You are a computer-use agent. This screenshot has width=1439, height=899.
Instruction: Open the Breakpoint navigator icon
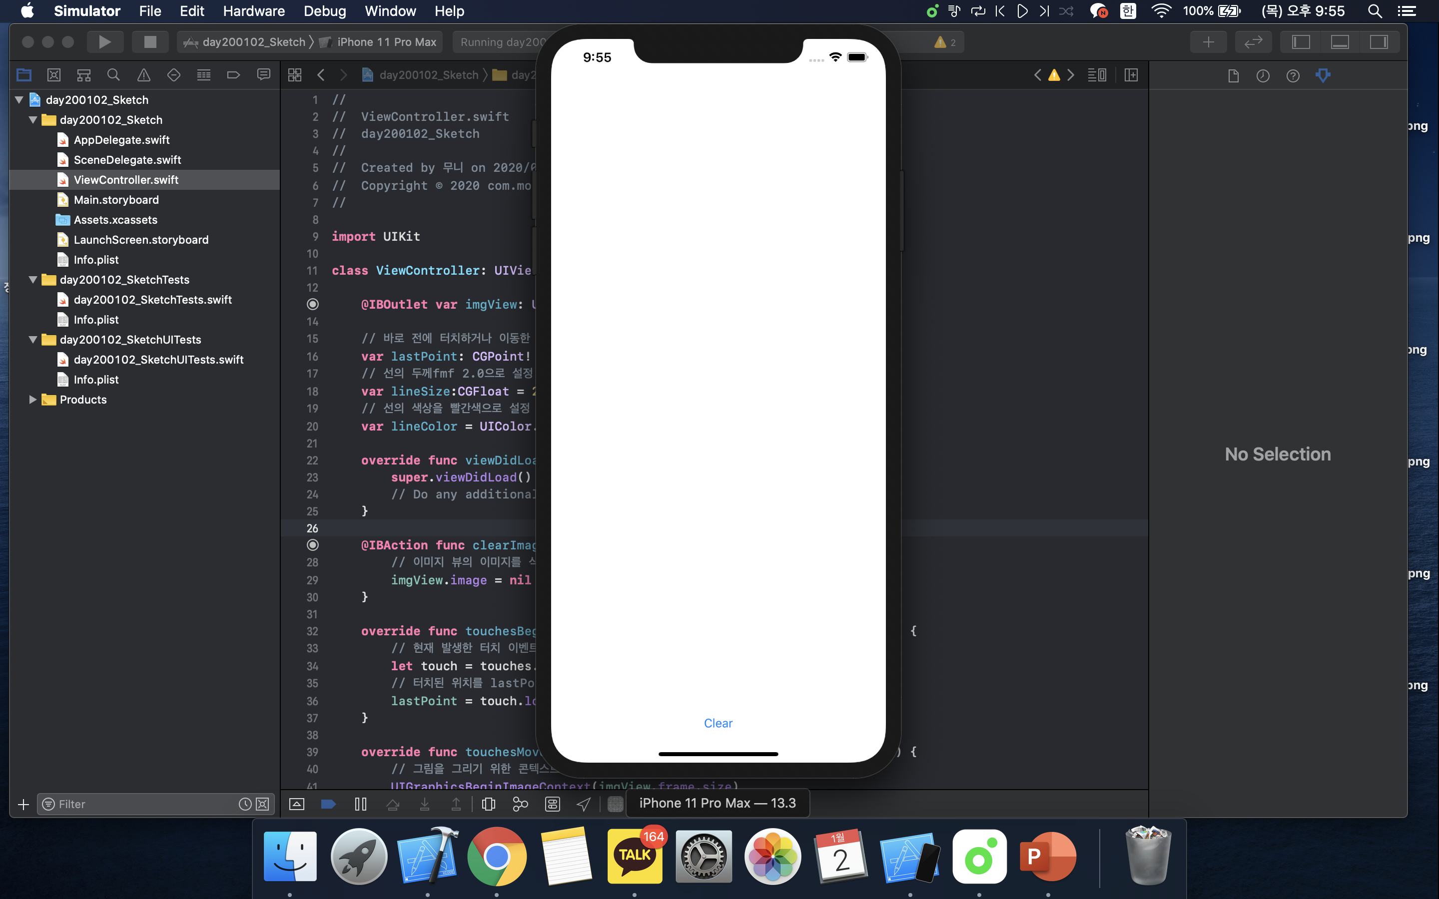point(233,75)
